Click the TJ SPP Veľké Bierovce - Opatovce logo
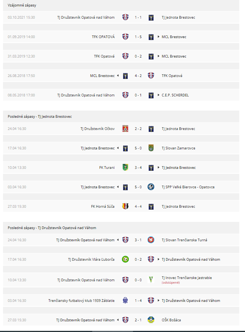Image resolution: width=245 pixels, height=332 pixels. pos(151,187)
